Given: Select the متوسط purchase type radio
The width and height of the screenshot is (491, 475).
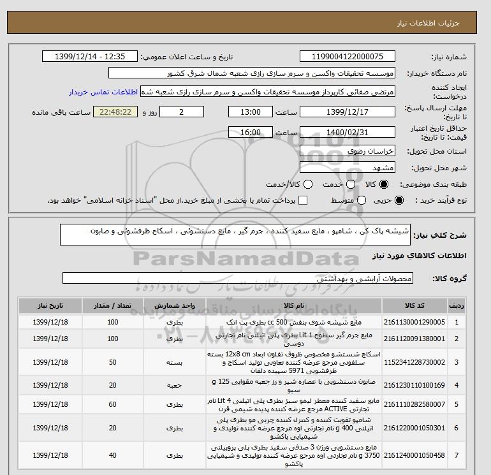Looking at the screenshot, I should (x=362, y=200).
